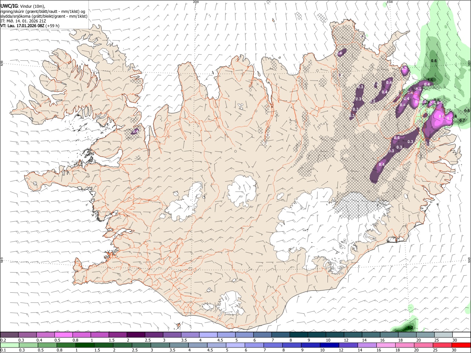Pick the lower legend's slate 3.5 swatch

(x=179, y=345)
